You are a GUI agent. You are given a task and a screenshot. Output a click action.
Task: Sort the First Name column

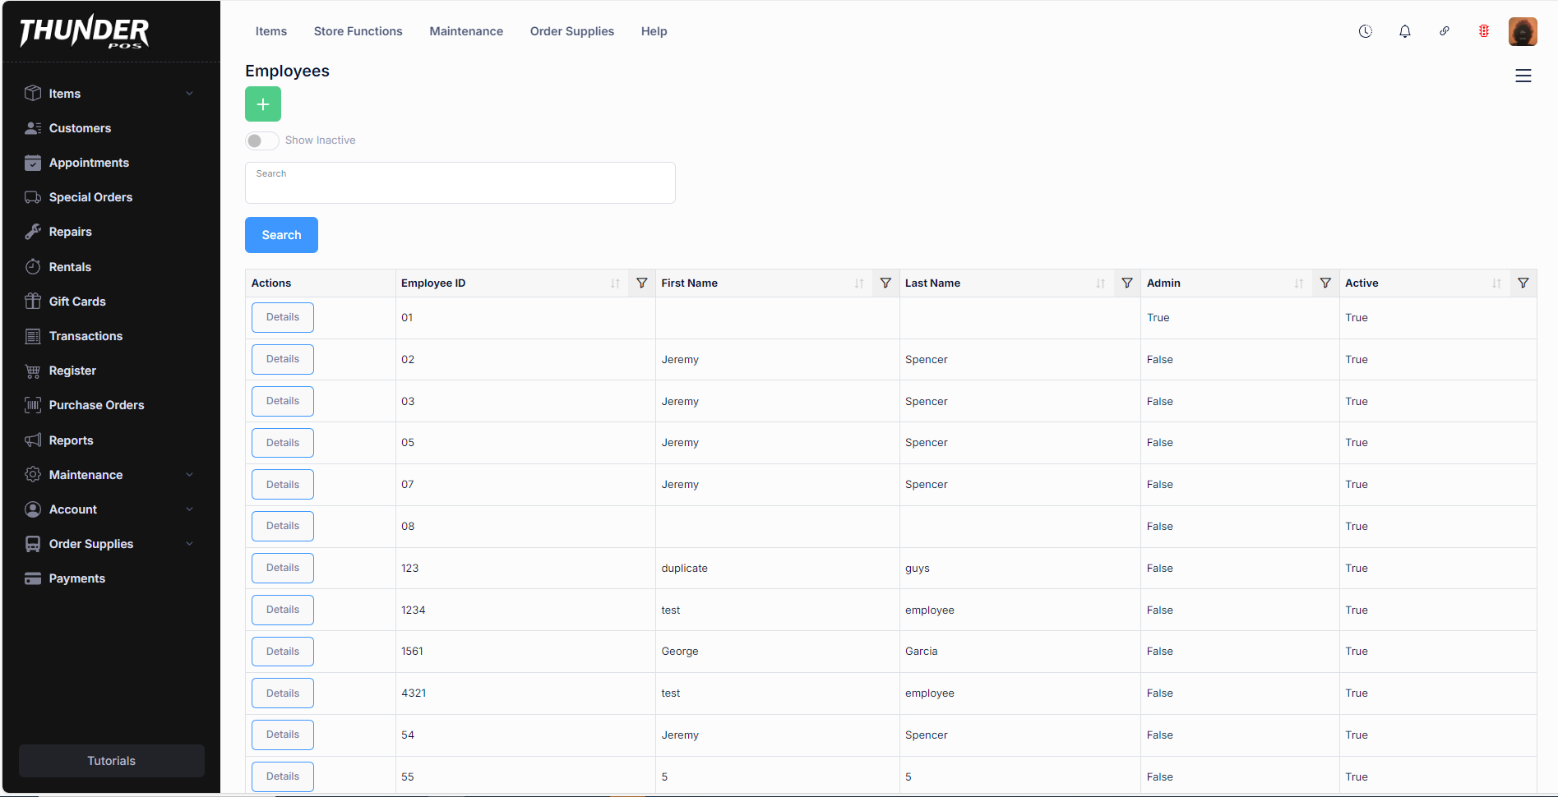[858, 283]
